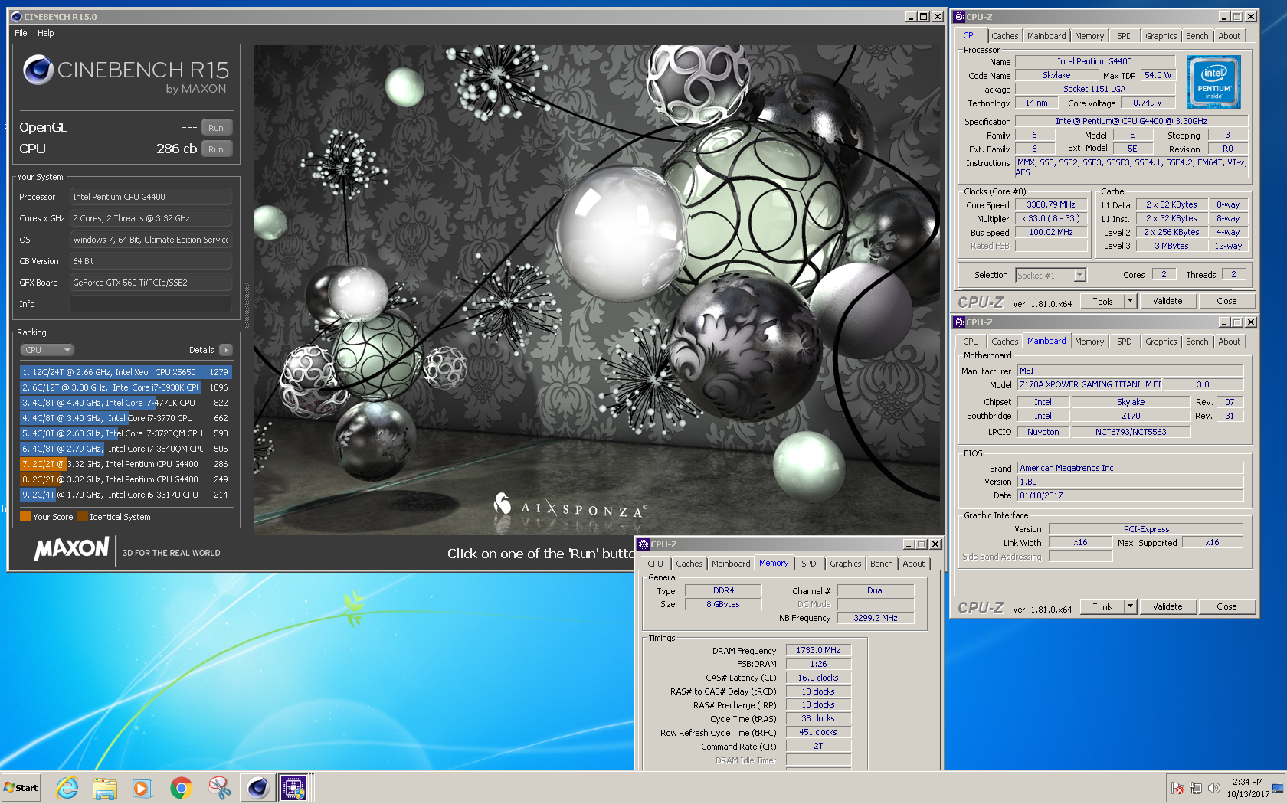Click the Intel Pentium logo in CPU-Z
Screen dimensions: 1287x804
(x=1214, y=82)
